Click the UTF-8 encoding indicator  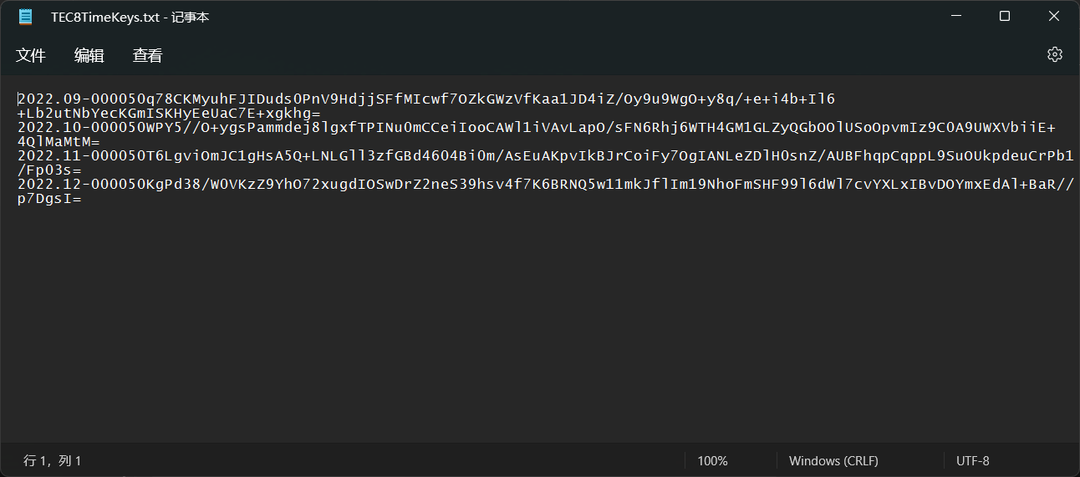(972, 461)
